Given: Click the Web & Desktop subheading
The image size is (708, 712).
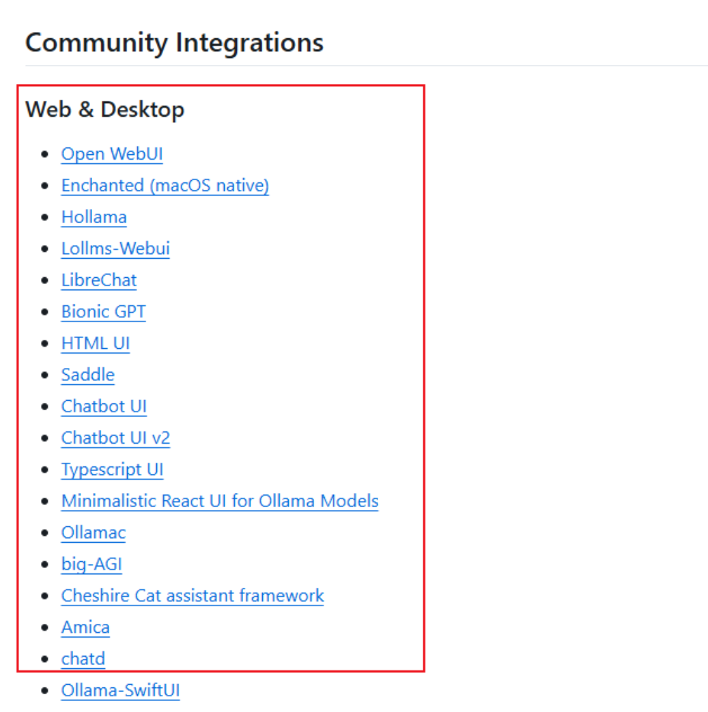Looking at the screenshot, I should pos(104,109).
